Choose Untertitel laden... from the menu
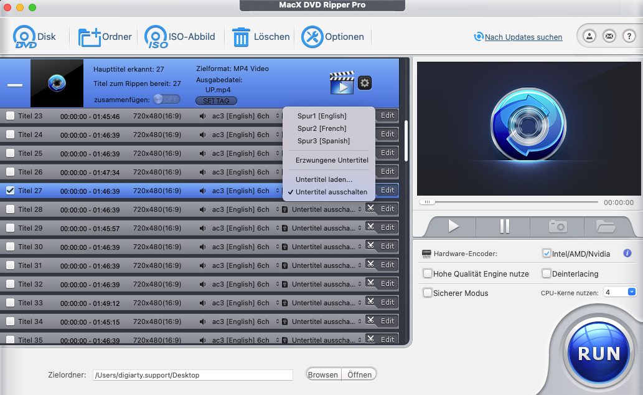 tap(324, 179)
